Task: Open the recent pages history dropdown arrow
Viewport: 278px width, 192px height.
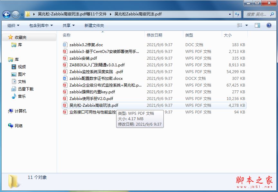Action: [22, 14]
